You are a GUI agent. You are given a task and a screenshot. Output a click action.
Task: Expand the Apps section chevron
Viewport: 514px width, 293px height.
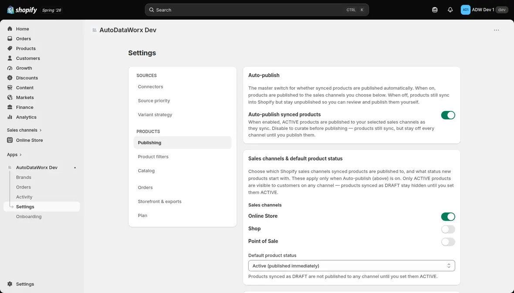tap(20, 155)
